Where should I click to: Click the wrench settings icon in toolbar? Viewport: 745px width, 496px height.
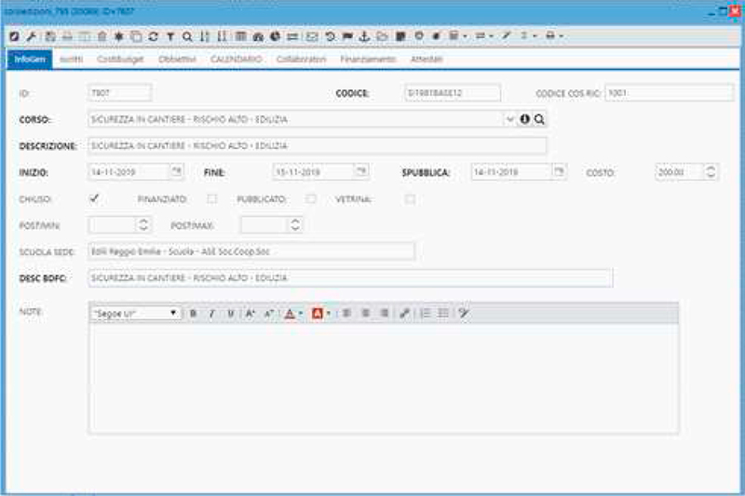pos(30,36)
